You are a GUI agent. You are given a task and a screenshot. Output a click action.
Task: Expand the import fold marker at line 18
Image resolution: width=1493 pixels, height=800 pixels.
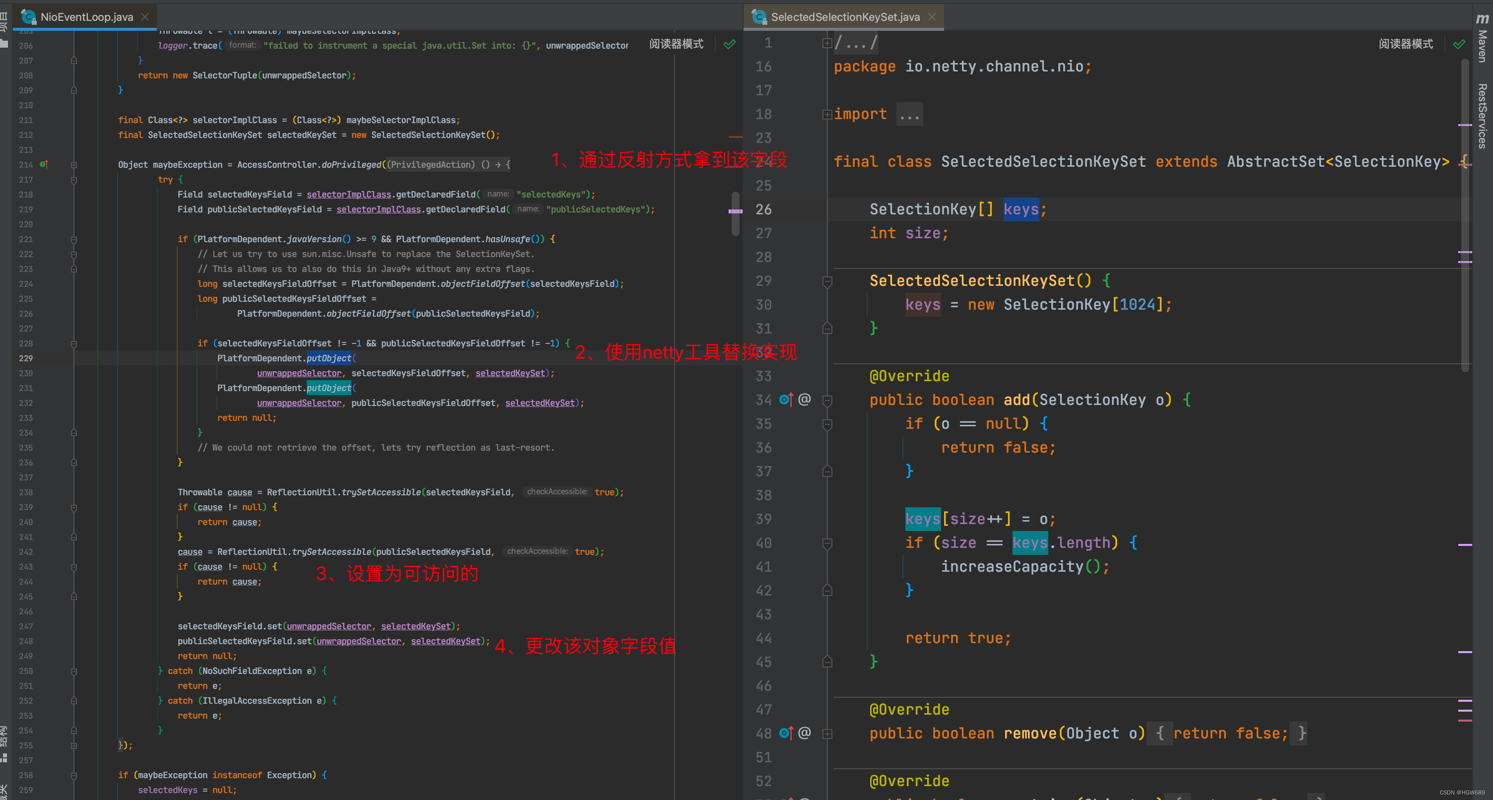(827, 115)
